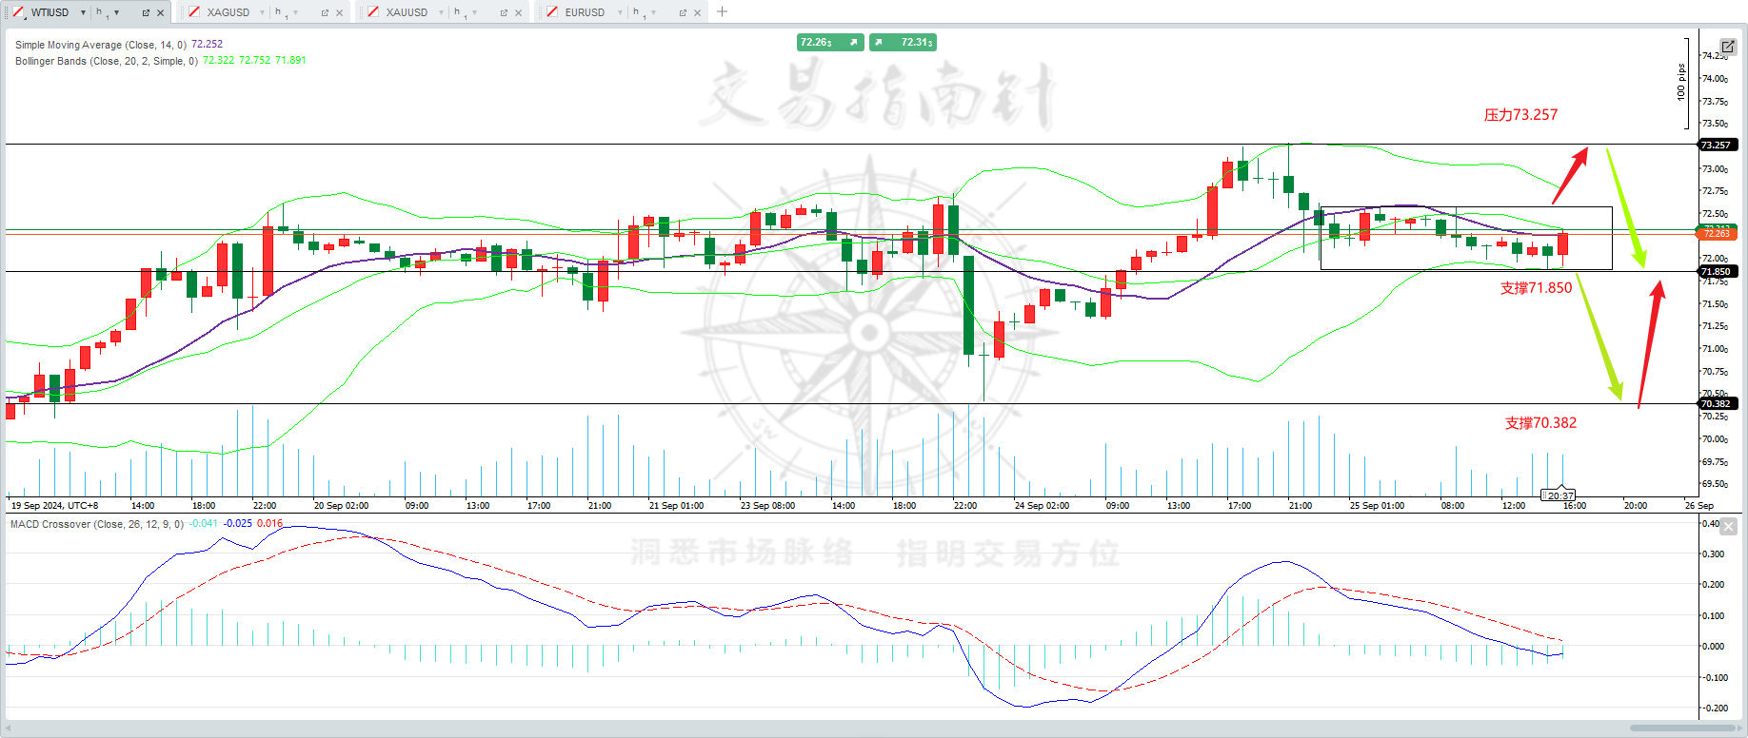The width and height of the screenshot is (1748, 738).
Task: Detach the EURUSD chart into new window
Action: (x=683, y=13)
